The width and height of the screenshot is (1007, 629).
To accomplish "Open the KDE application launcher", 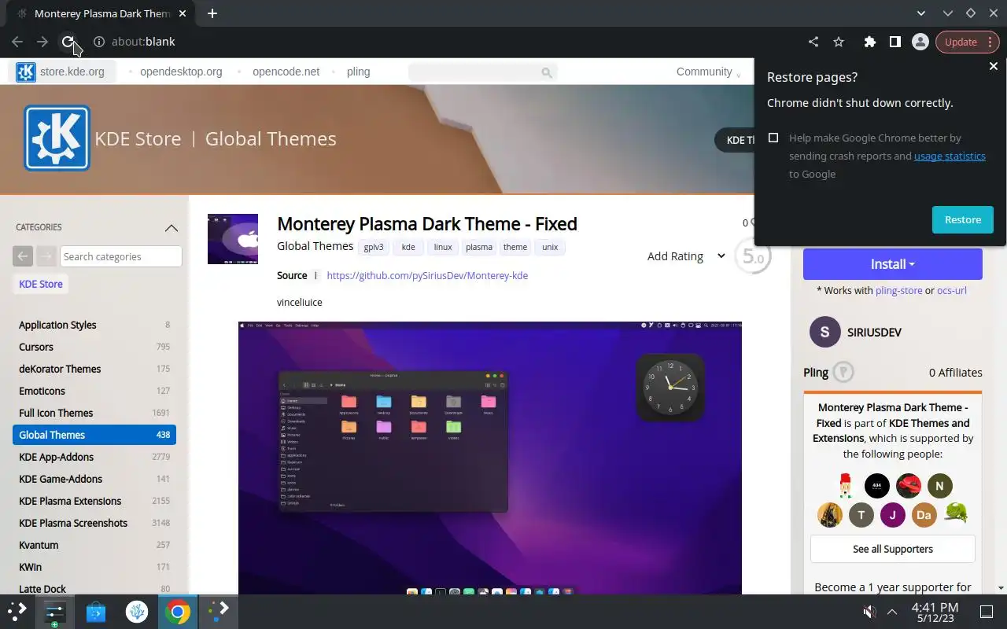I will click(17, 610).
